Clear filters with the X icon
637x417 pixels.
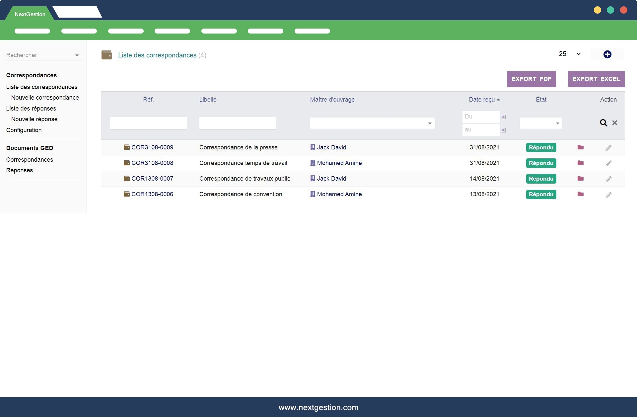point(615,123)
